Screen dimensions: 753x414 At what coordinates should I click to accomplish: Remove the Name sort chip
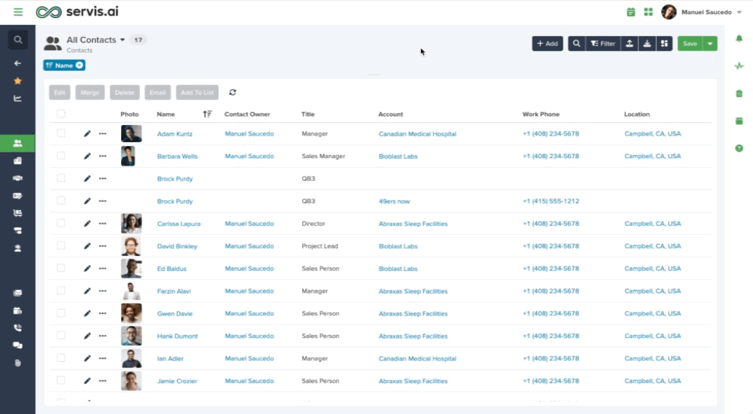pos(79,65)
